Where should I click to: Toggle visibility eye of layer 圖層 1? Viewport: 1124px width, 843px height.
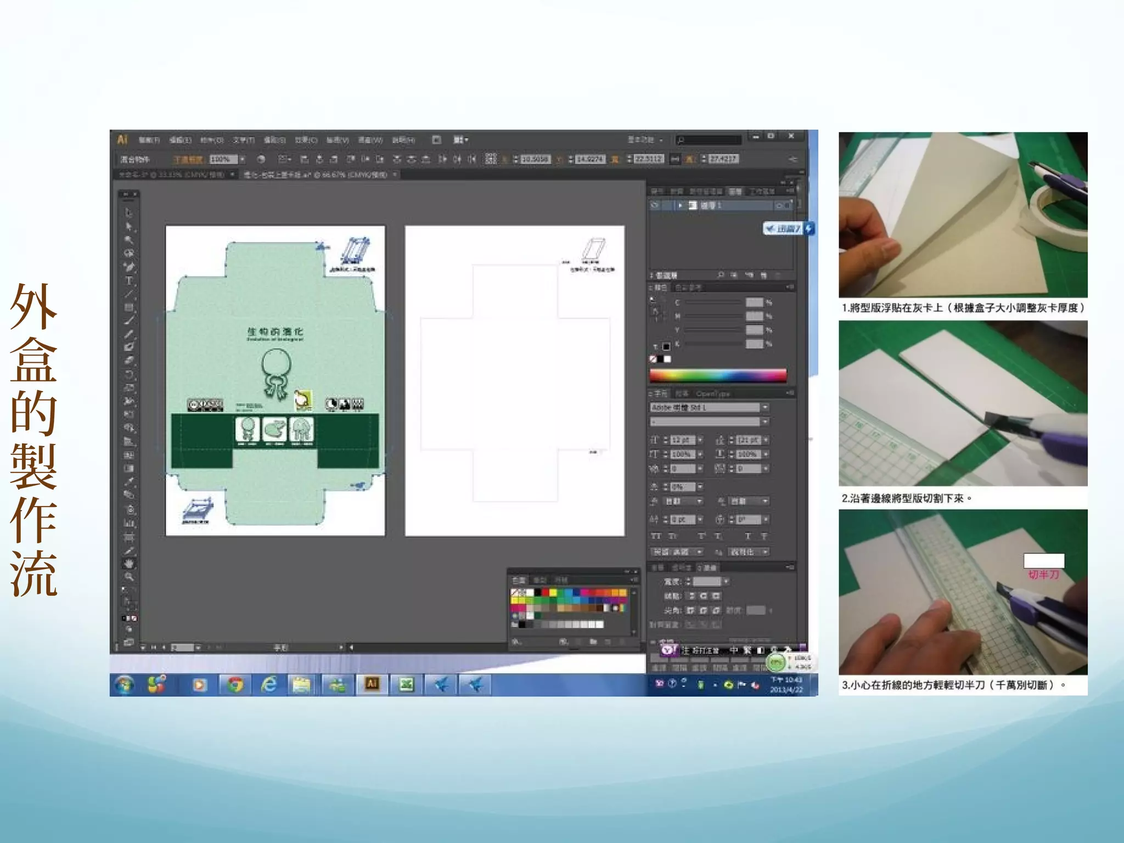tap(655, 205)
